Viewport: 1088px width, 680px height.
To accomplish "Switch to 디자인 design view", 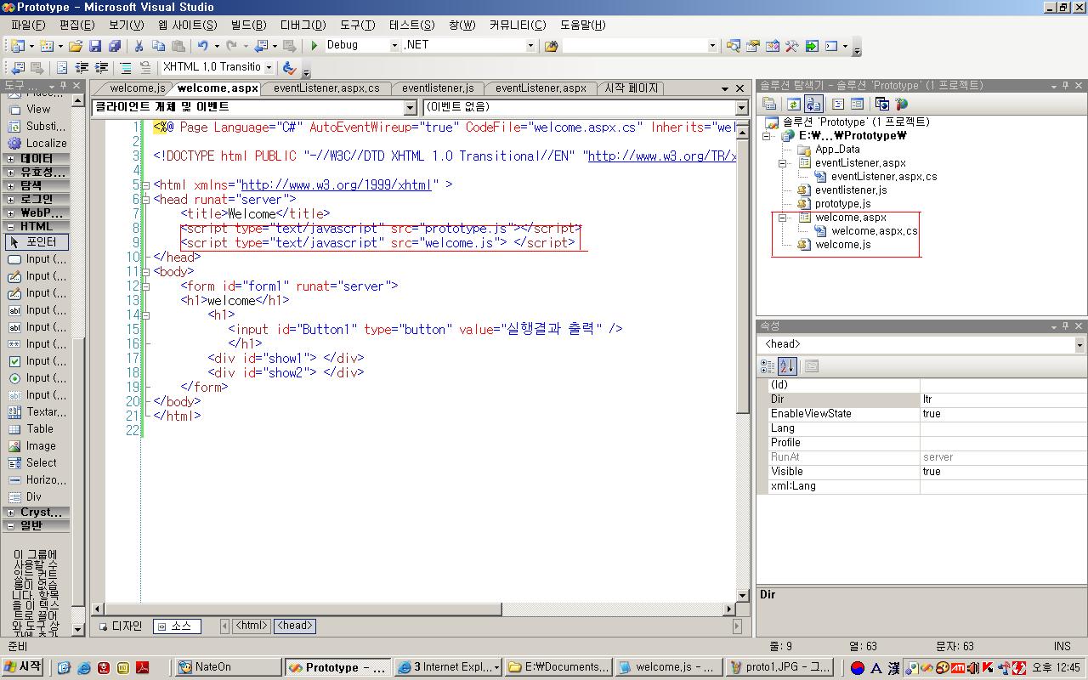I will click(121, 626).
